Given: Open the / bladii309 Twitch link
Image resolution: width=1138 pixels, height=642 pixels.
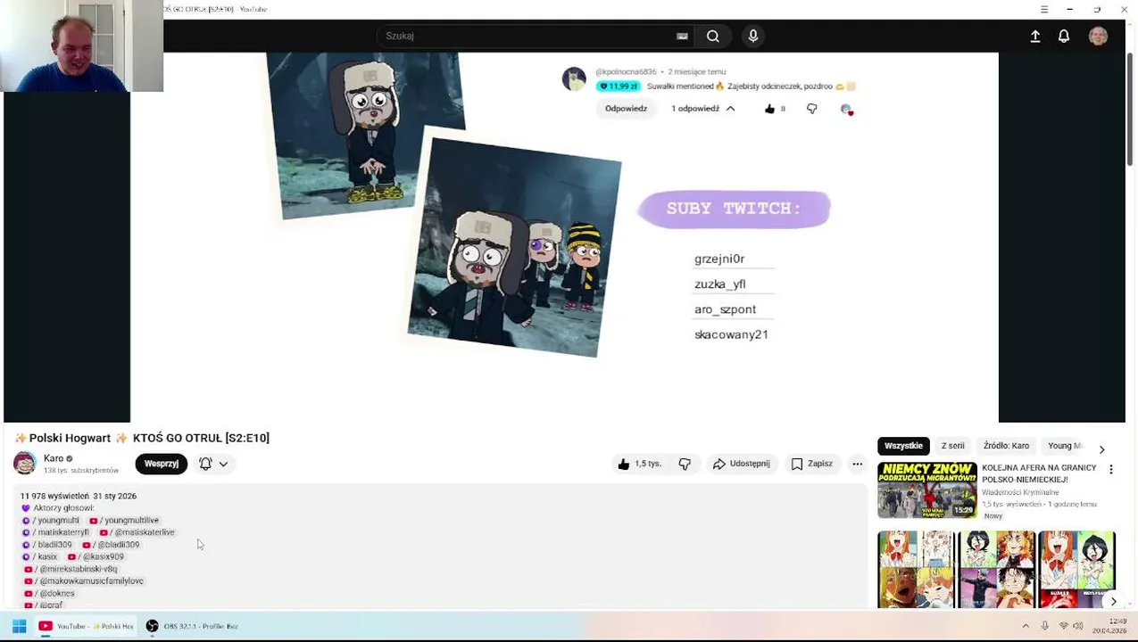Looking at the screenshot, I should [x=47, y=545].
